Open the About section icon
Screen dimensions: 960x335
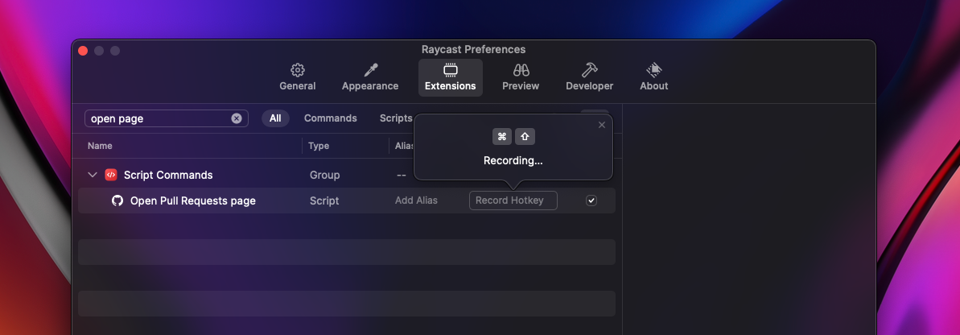(653, 70)
